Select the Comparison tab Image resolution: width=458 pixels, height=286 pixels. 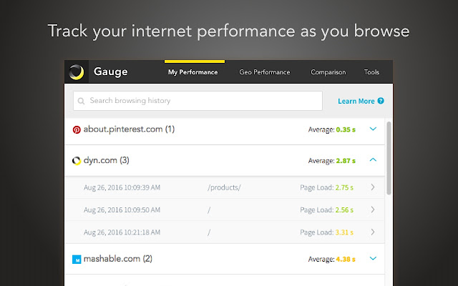click(x=328, y=72)
